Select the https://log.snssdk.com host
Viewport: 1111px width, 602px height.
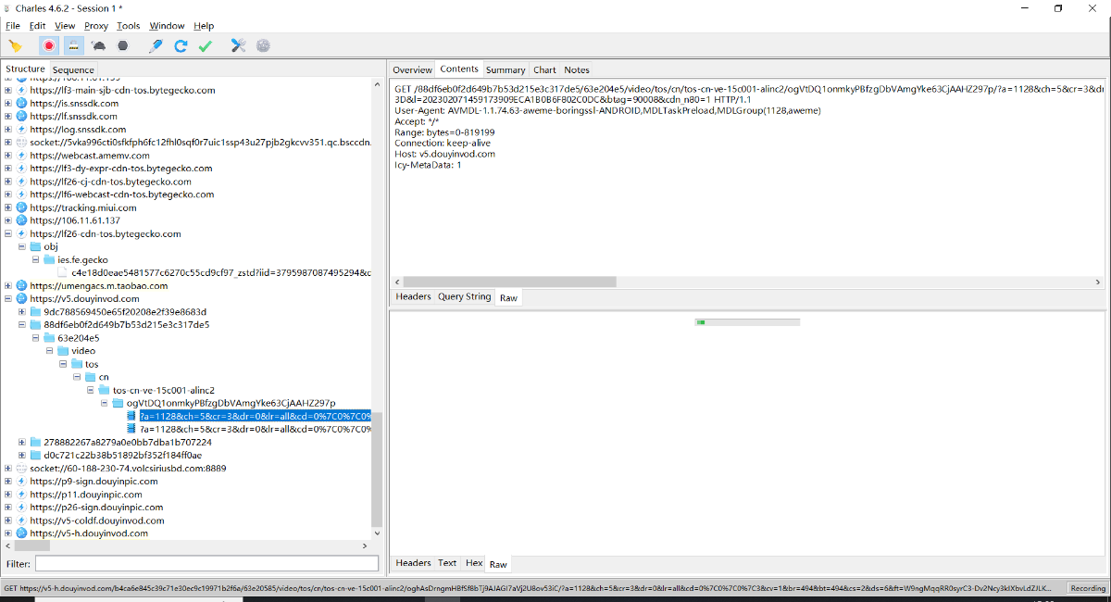point(78,130)
